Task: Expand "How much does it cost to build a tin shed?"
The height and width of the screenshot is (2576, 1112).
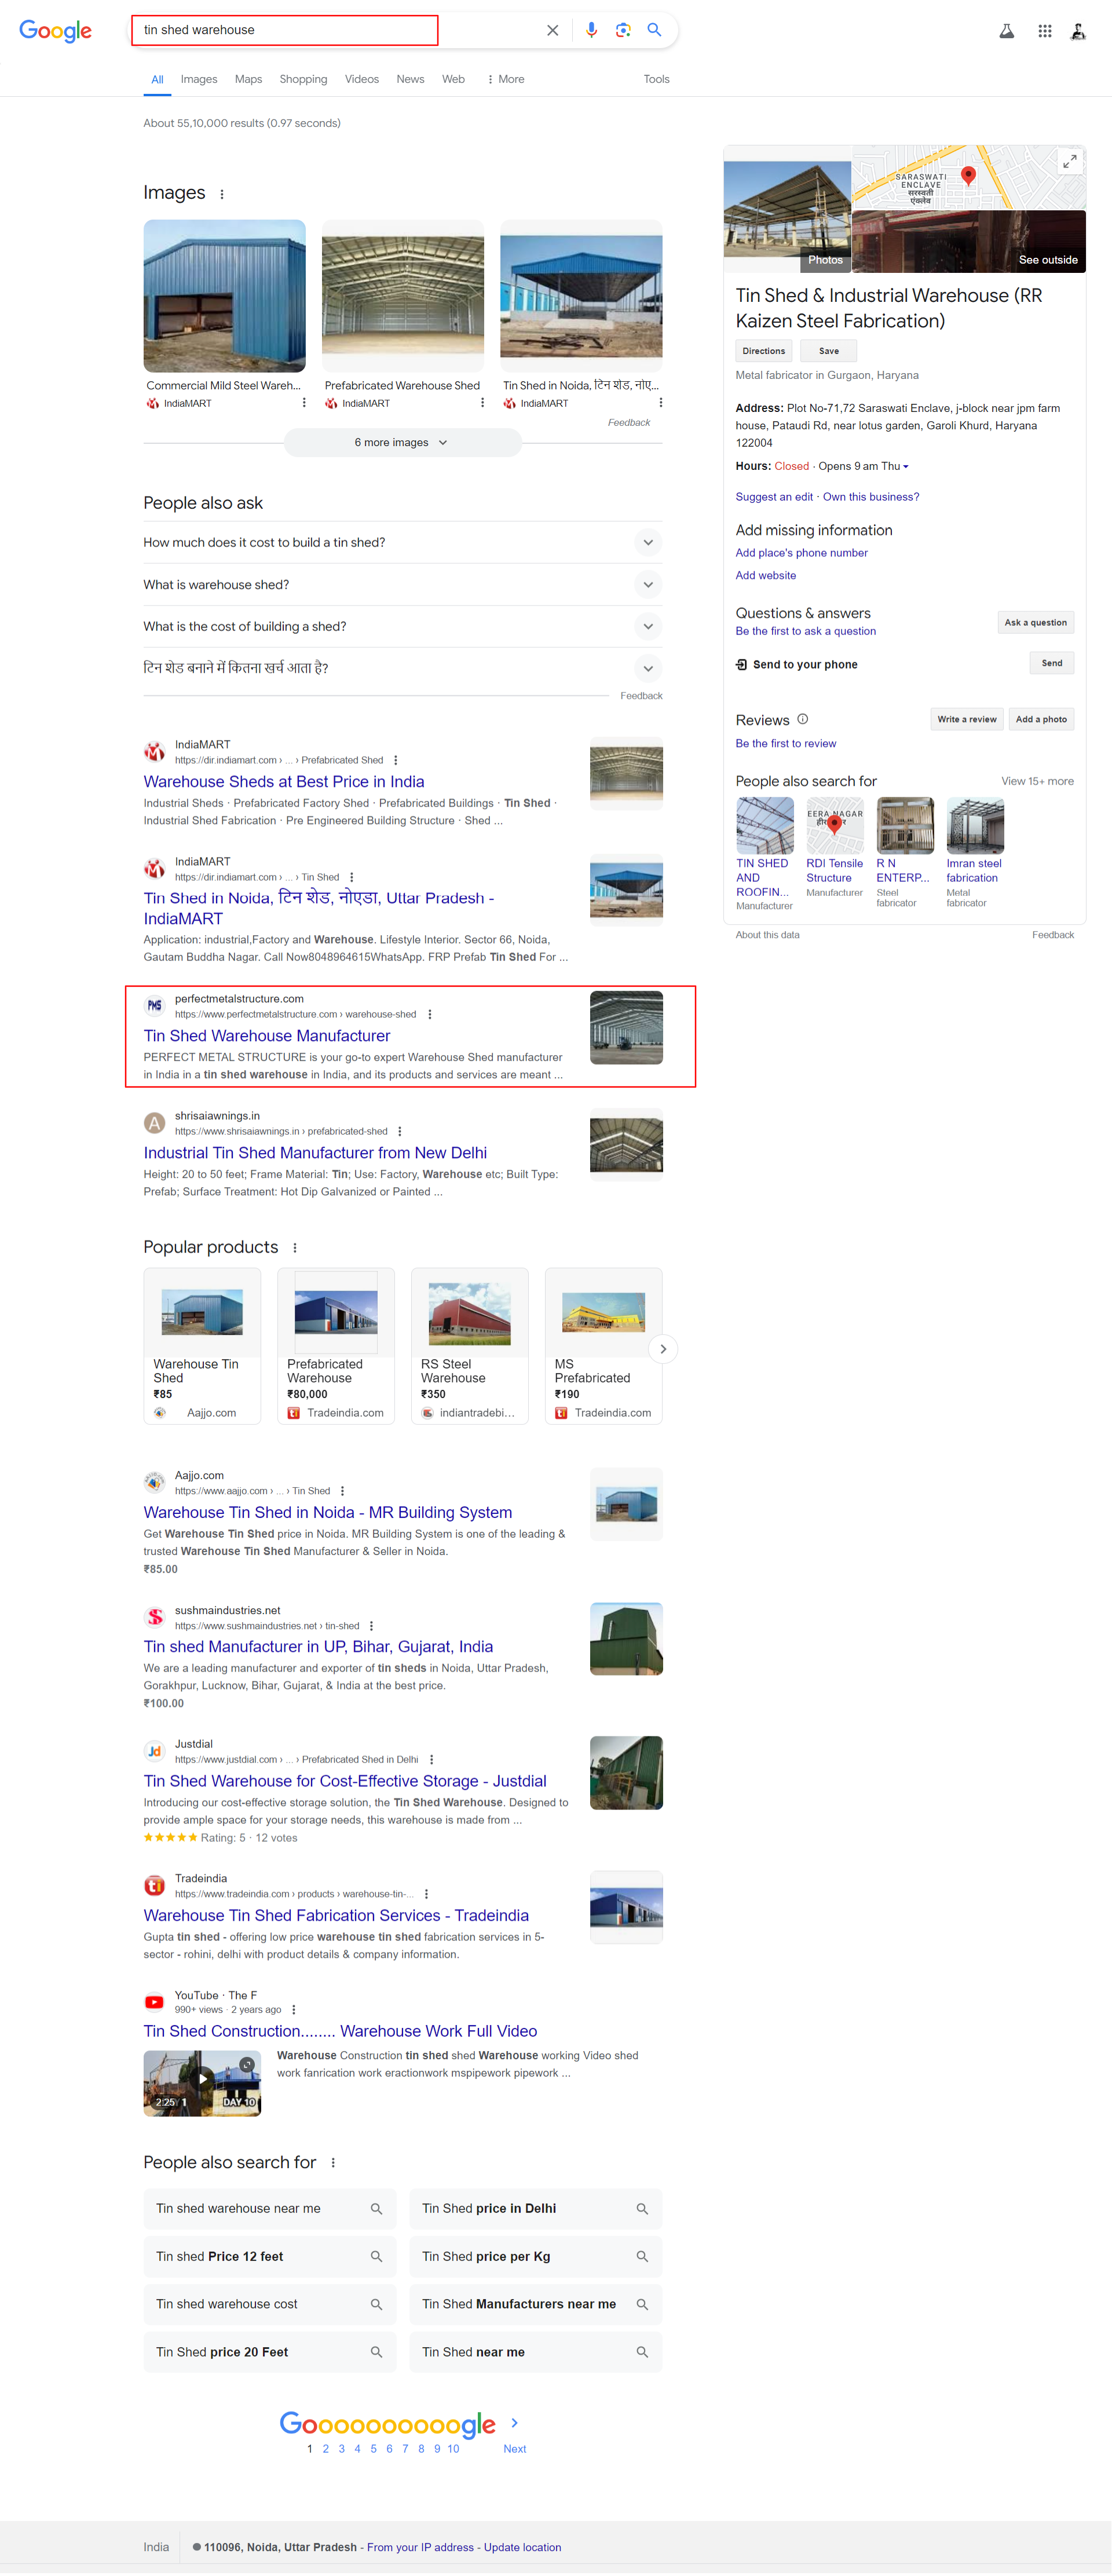Action: 647,542
